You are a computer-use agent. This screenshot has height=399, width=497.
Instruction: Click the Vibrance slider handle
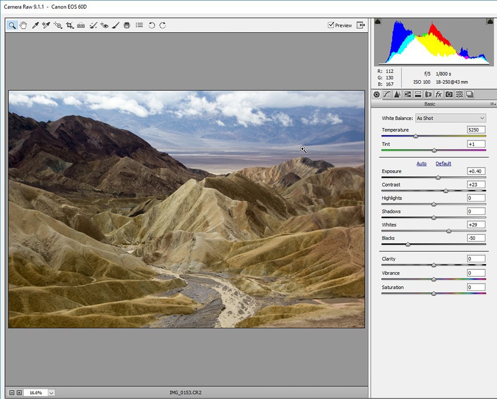[434, 279]
